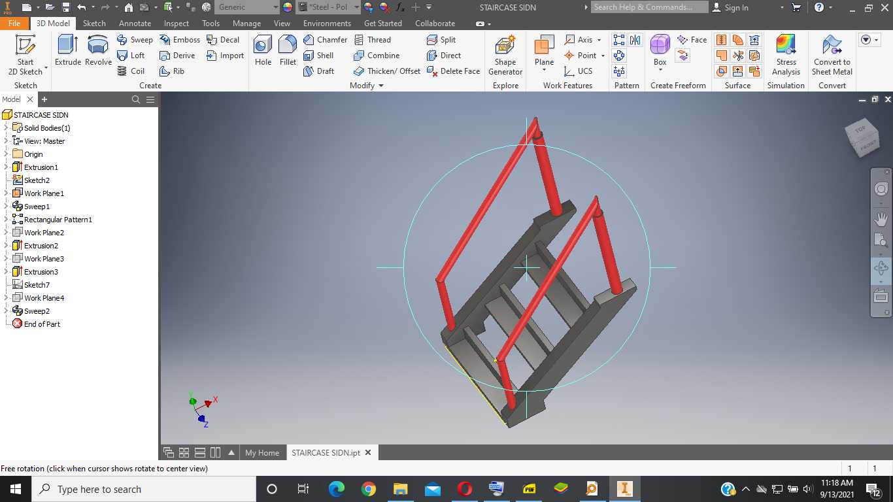Click the Sweep tool in Create panel
Screen dimensions: 893x502
135,40
